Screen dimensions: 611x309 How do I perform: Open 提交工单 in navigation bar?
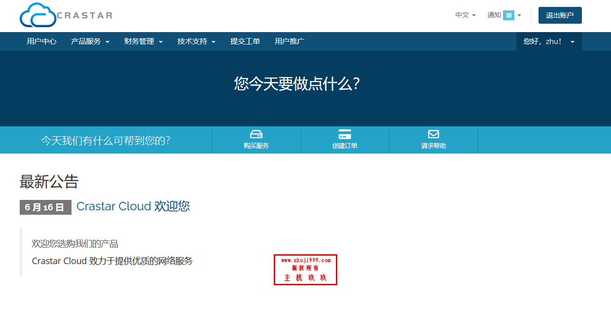pos(245,41)
